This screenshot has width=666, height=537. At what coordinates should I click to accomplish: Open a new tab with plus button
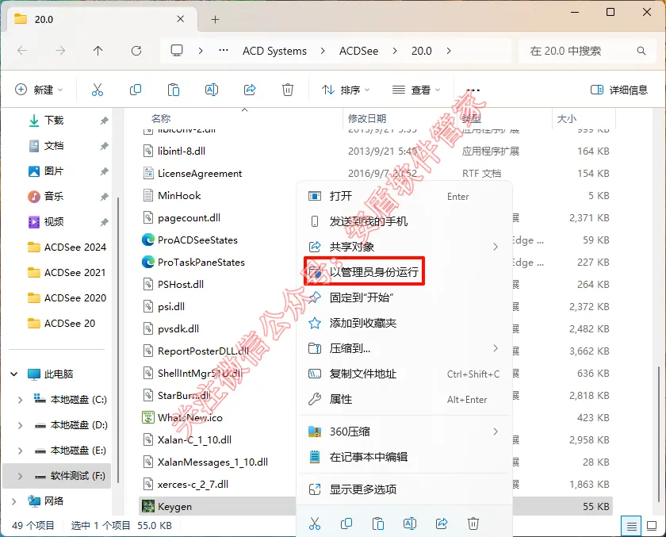(216, 19)
